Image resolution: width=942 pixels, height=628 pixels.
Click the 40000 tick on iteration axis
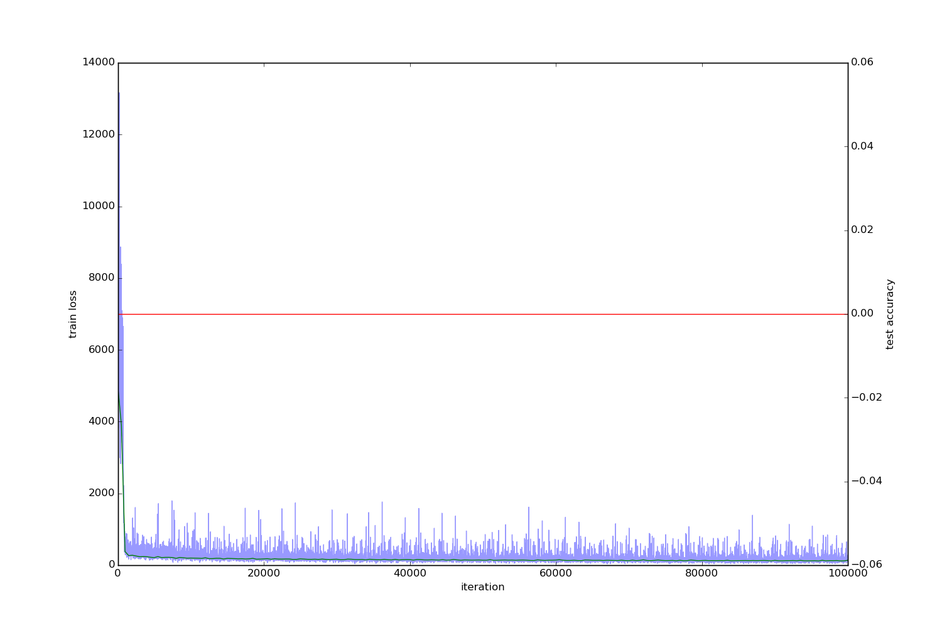coord(410,573)
